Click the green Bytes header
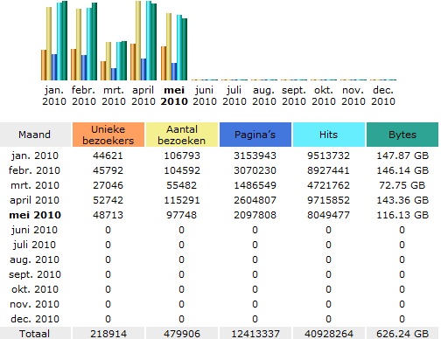 coord(402,135)
